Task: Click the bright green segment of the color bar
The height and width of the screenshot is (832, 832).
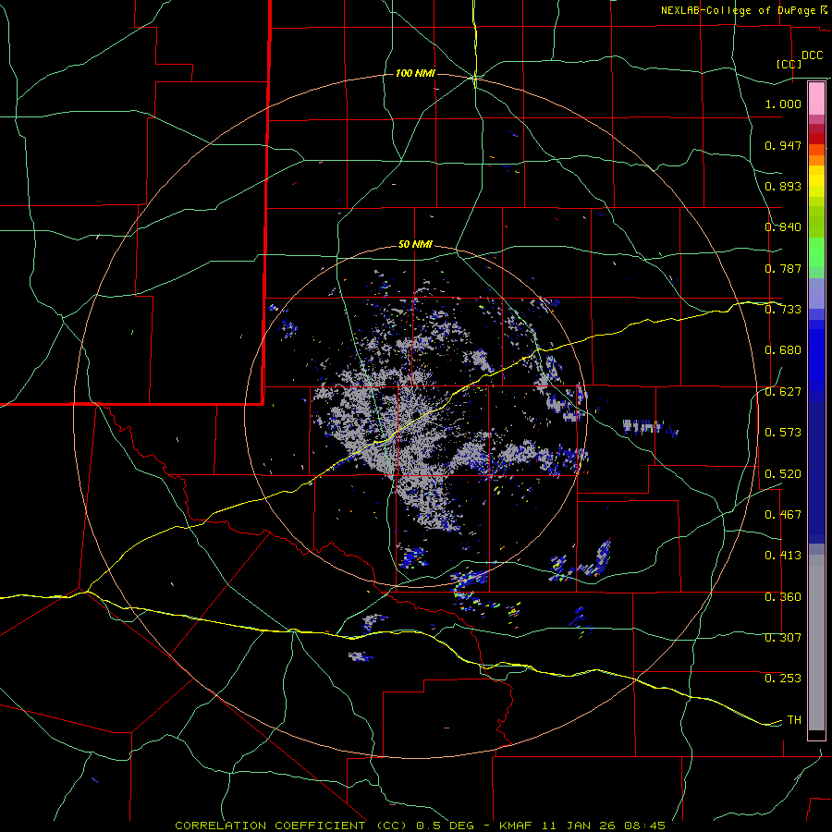Action: (x=816, y=252)
